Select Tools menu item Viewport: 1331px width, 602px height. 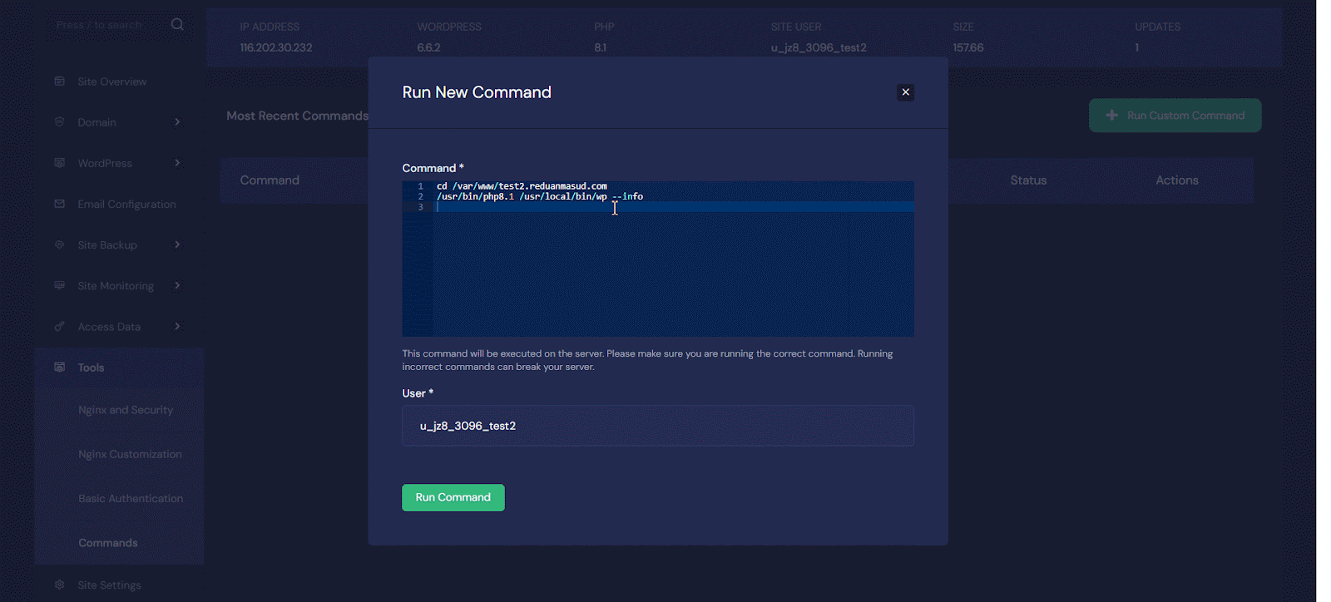[91, 368]
